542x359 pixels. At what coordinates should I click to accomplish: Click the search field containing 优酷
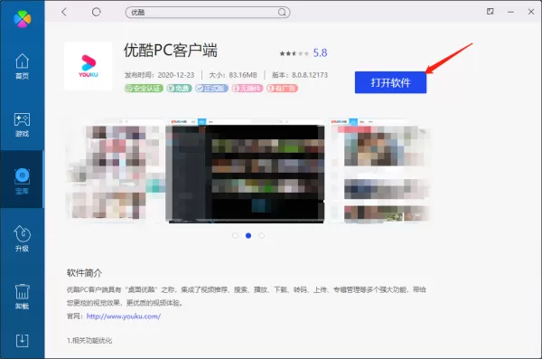pos(208,13)
